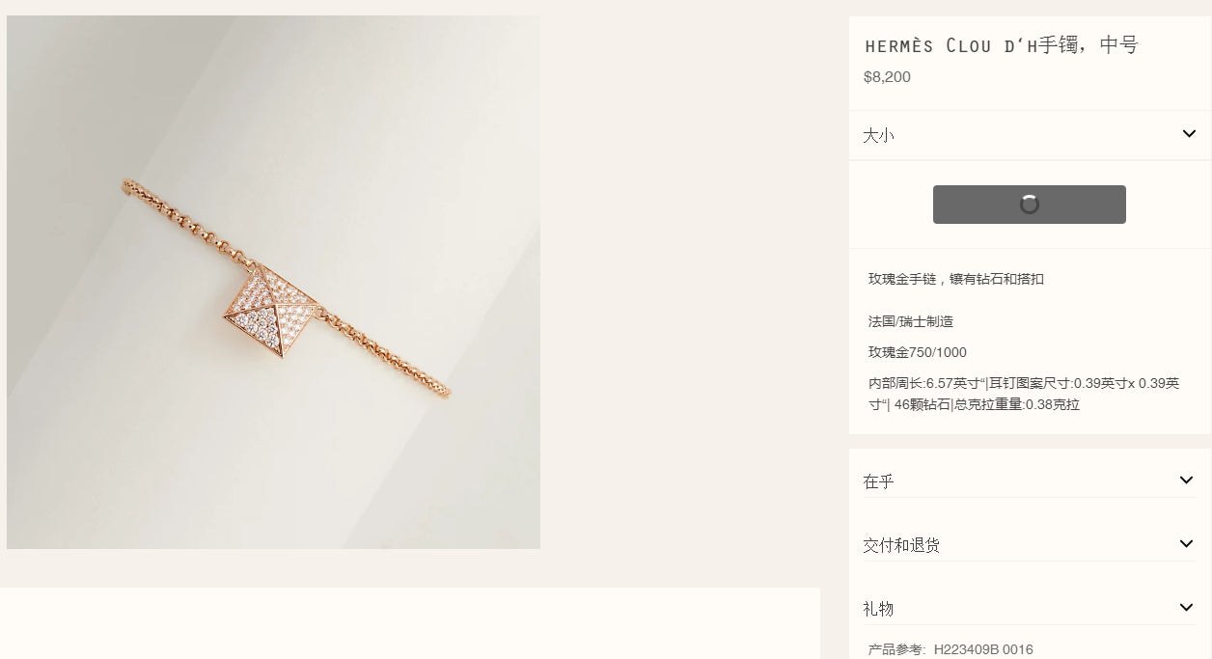Click the gray add-to-cart loading button
The width and height of the screenshot is (1212, 659).
[x=1030, y=205]
